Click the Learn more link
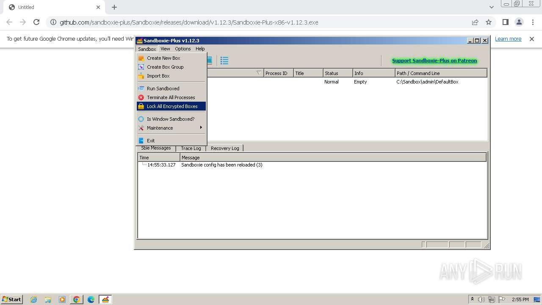Screen dimensions: 542x305 (508, 39)
